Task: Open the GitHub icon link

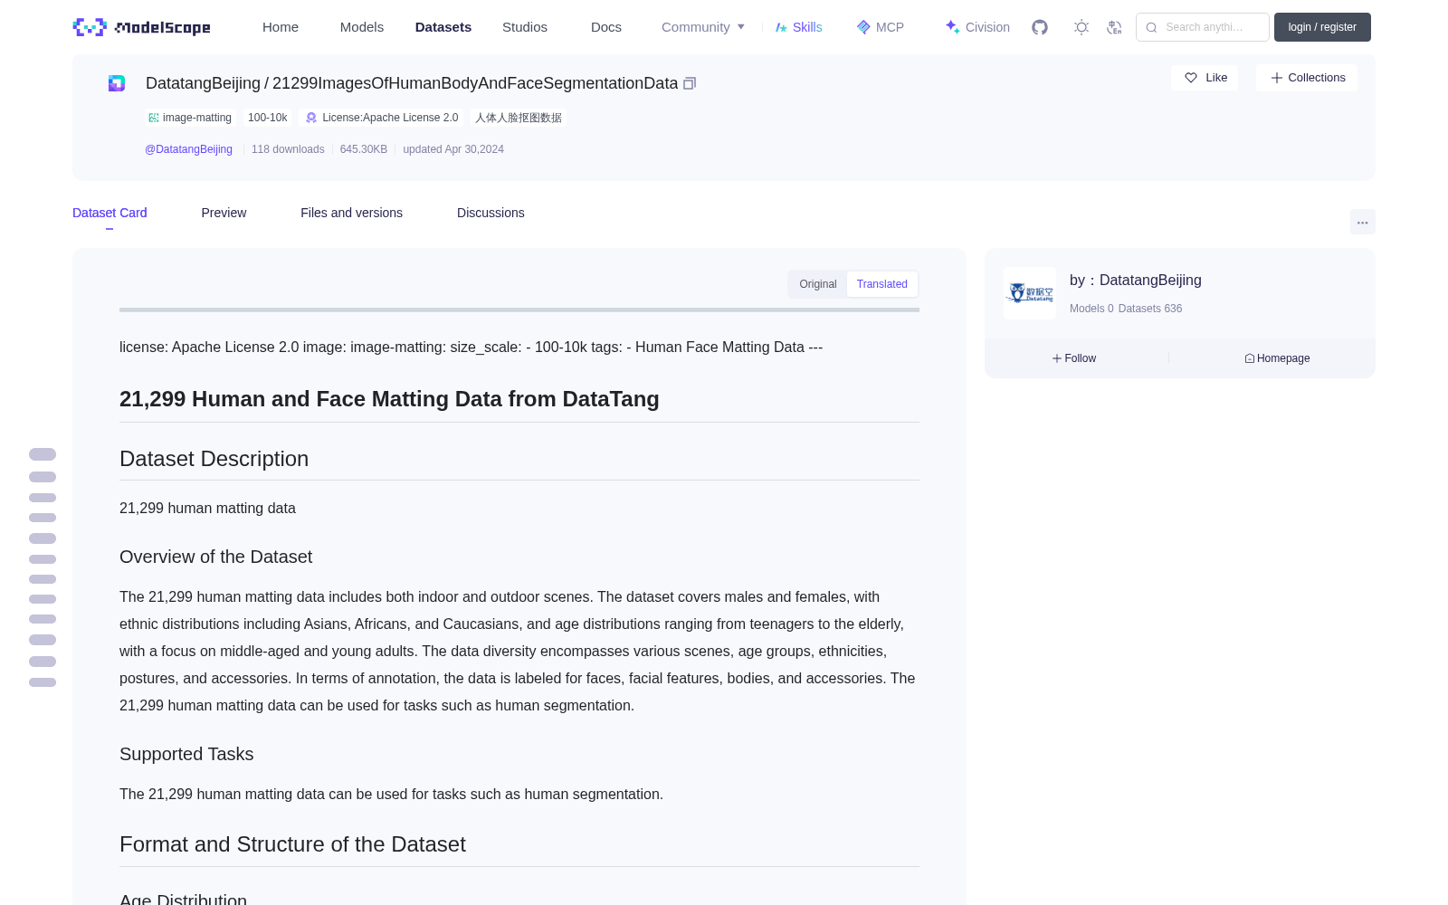Action: pos(1040,27)
